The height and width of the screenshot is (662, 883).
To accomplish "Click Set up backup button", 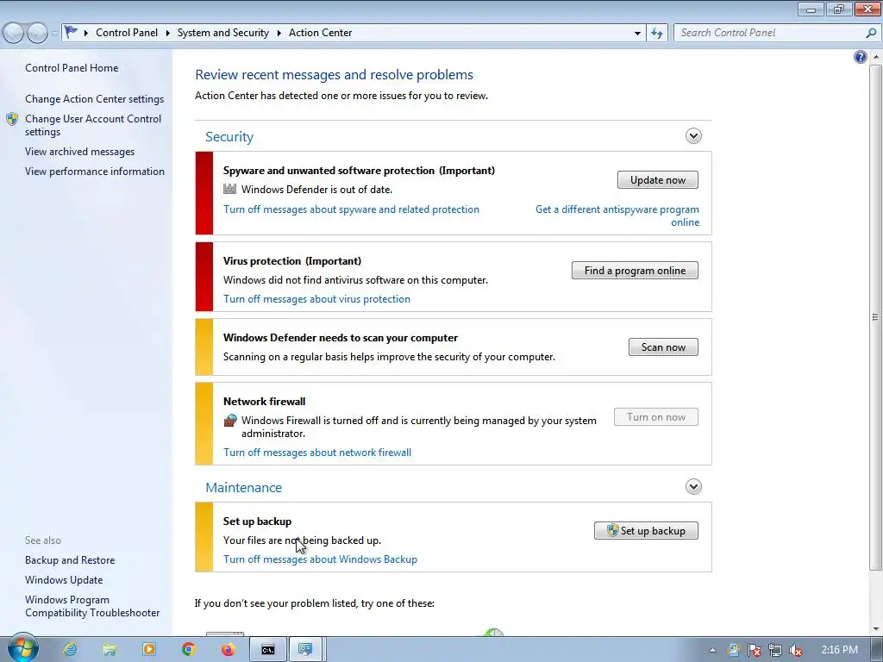I will pos(646,530).
